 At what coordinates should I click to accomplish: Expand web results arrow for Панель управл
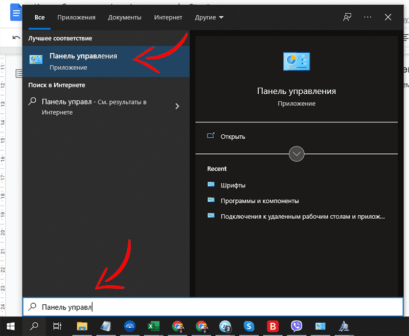[177, 107]
